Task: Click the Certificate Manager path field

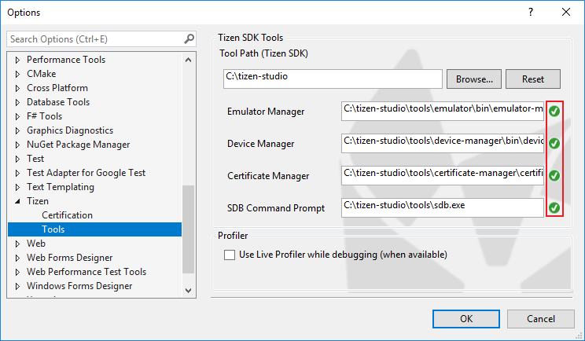Action: [443, 175]
